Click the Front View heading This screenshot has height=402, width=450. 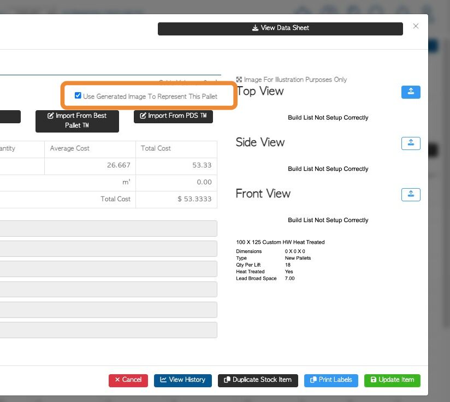pyautogui.click(x=263, y=194)
